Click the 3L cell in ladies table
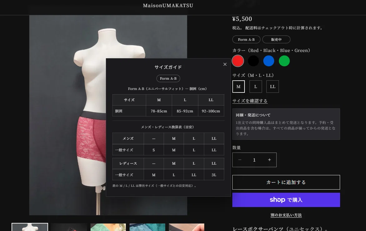The image size is (366, 231). [214, 175]
